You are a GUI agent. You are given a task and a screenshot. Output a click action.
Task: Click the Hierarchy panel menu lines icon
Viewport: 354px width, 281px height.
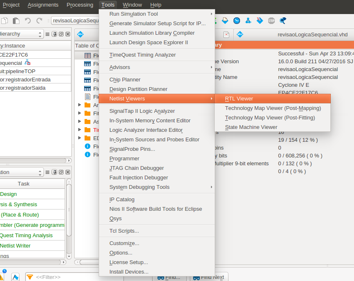pyautogui.click(x=47, y=34)
